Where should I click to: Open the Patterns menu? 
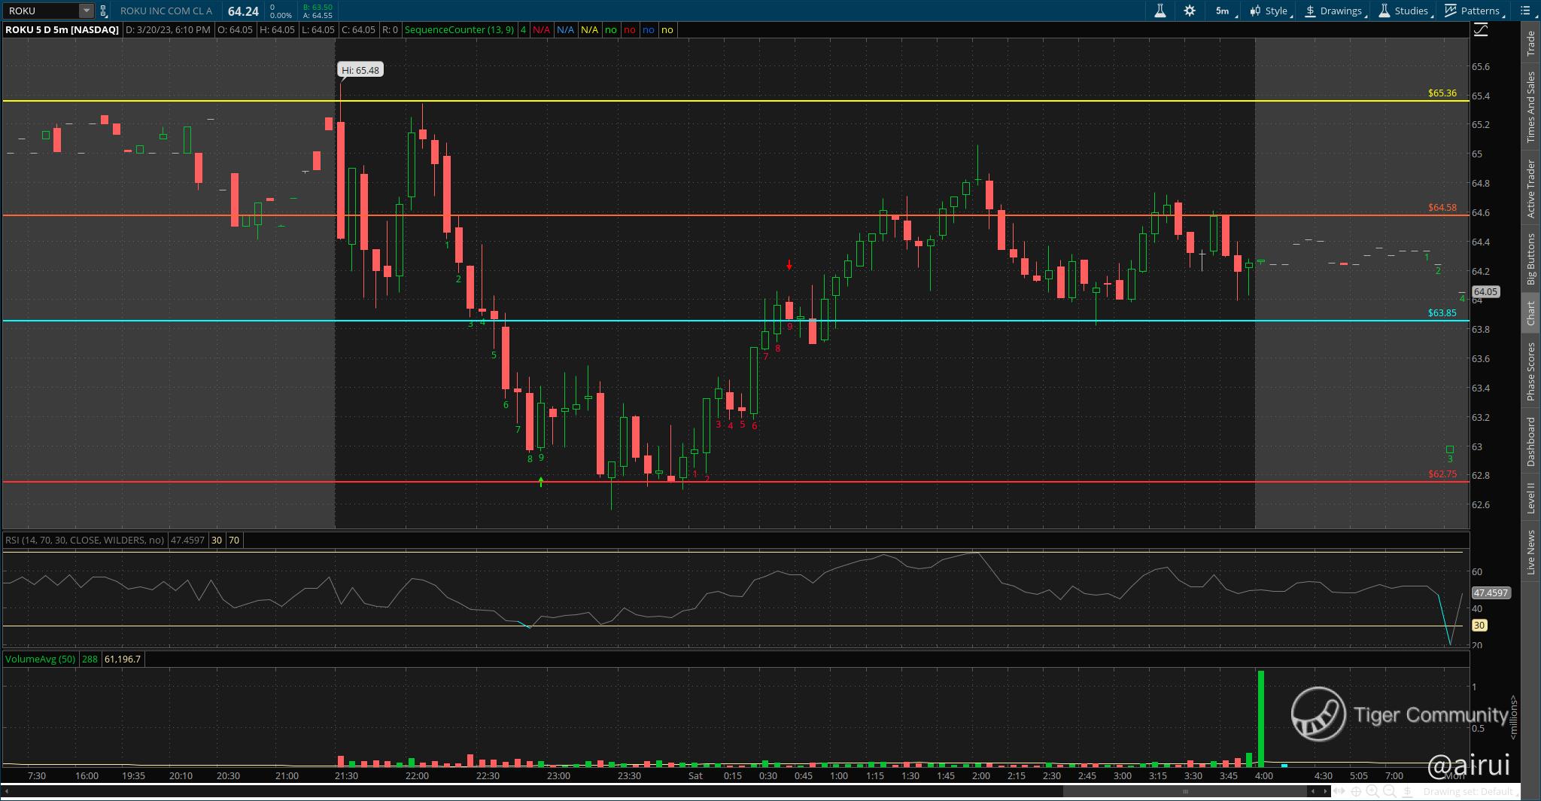(x=1473, y=11)
